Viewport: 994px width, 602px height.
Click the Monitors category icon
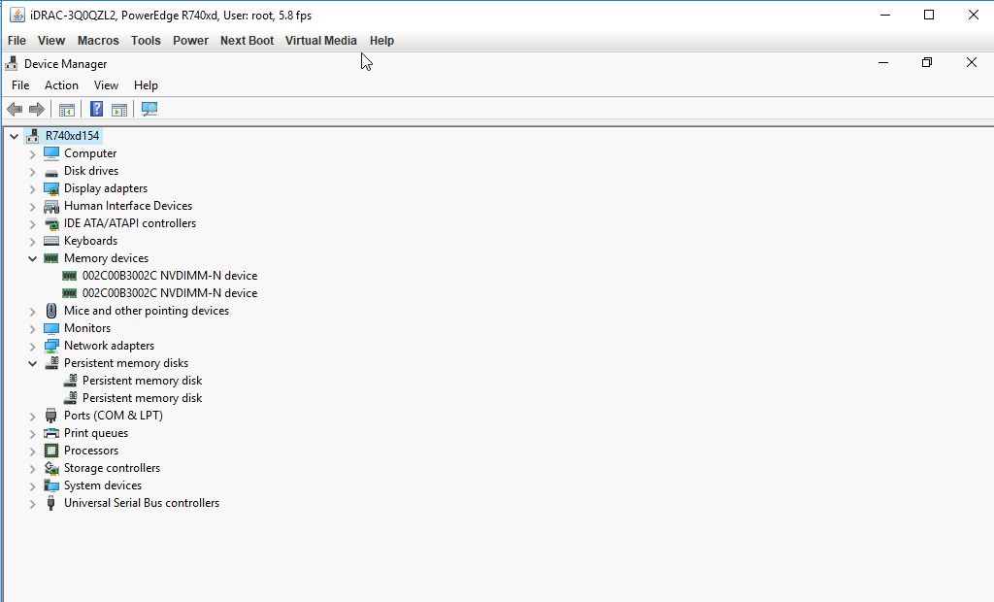tap(51, 328)
